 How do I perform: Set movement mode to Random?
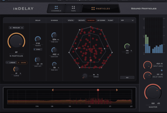pos(91,20)
